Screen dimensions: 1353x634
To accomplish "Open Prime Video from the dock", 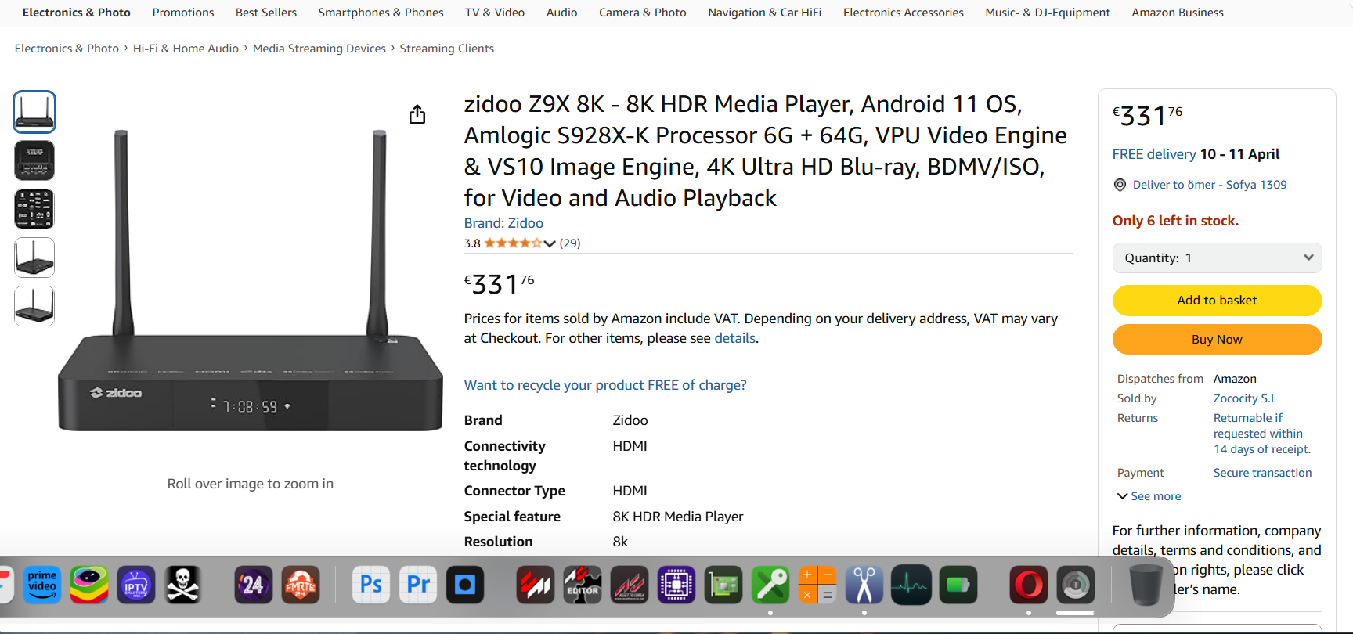I will tap(42, 585).
